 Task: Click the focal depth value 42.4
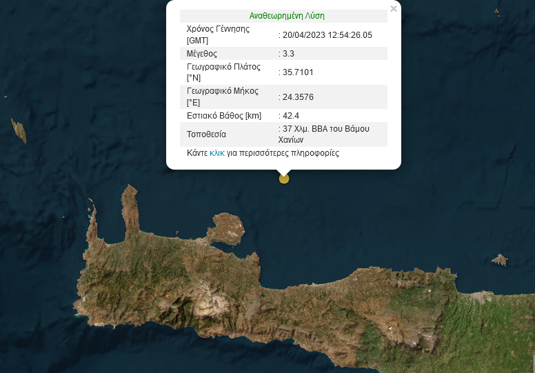(291, 116)
